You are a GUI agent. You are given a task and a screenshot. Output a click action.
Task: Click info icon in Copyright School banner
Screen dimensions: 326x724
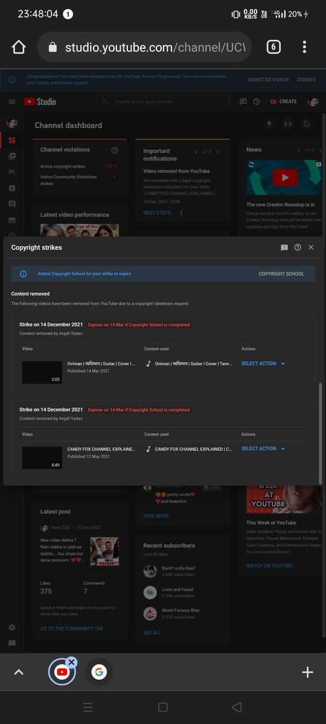point(23,274)
